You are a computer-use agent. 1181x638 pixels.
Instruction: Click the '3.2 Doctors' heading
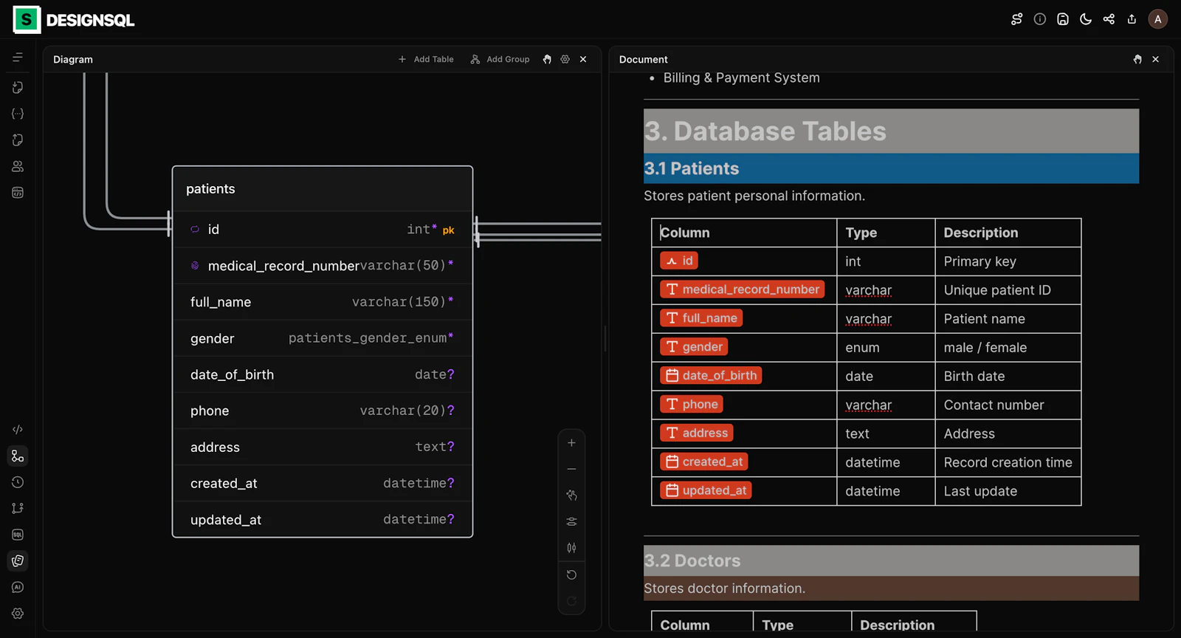click(692, 560)
